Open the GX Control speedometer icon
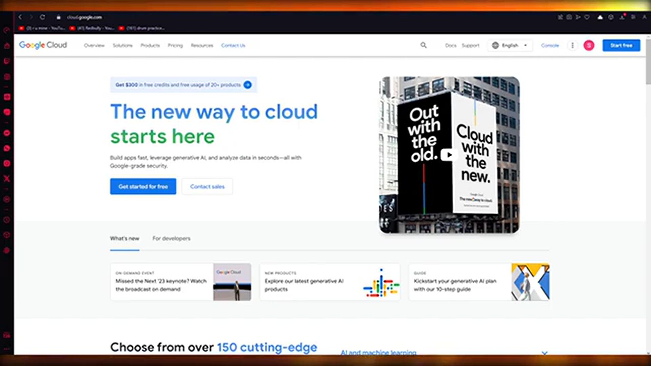Viewport: 651px width, 366px height. (x=6, y=30)
